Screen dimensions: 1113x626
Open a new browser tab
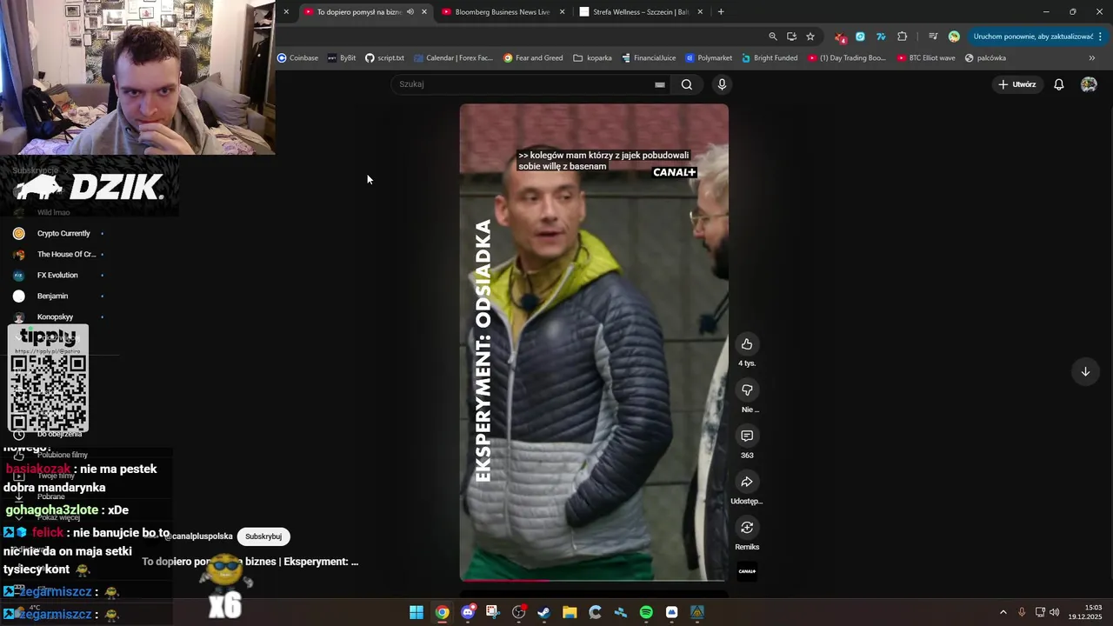[x=721, y=11]
